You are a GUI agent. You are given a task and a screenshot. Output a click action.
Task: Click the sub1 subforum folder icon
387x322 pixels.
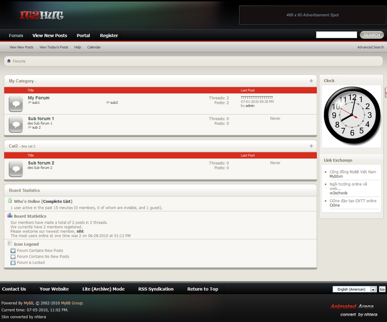pyautogui.click(x=30, y=103)
